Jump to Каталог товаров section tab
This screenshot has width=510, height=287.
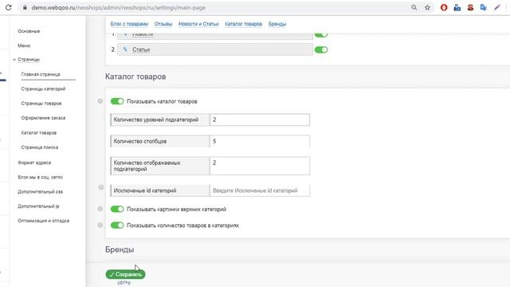point(243,24)
